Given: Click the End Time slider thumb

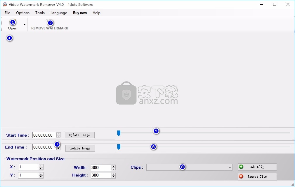Looking at the screenshot, I should (119, 147).
